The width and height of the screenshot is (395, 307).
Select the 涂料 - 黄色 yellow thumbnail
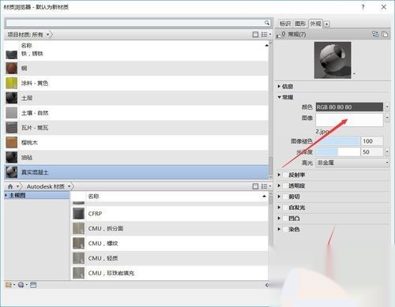pyautogui.click(x=12, y=83)
